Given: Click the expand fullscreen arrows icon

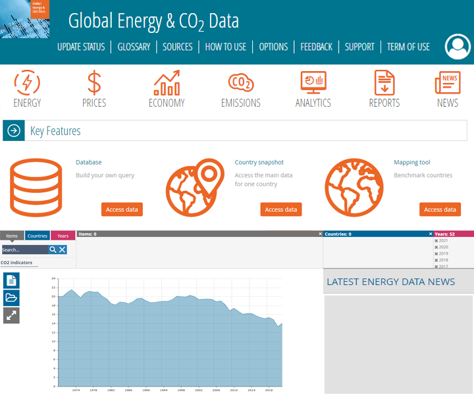Looking at the screenshot, I should coord(11,315).
